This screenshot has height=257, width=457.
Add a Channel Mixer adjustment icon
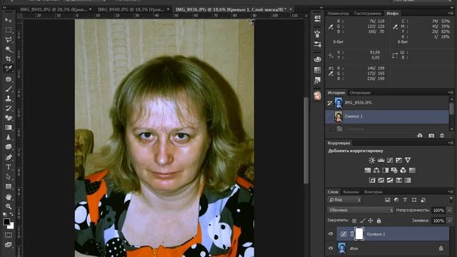(x=403, y=170)
